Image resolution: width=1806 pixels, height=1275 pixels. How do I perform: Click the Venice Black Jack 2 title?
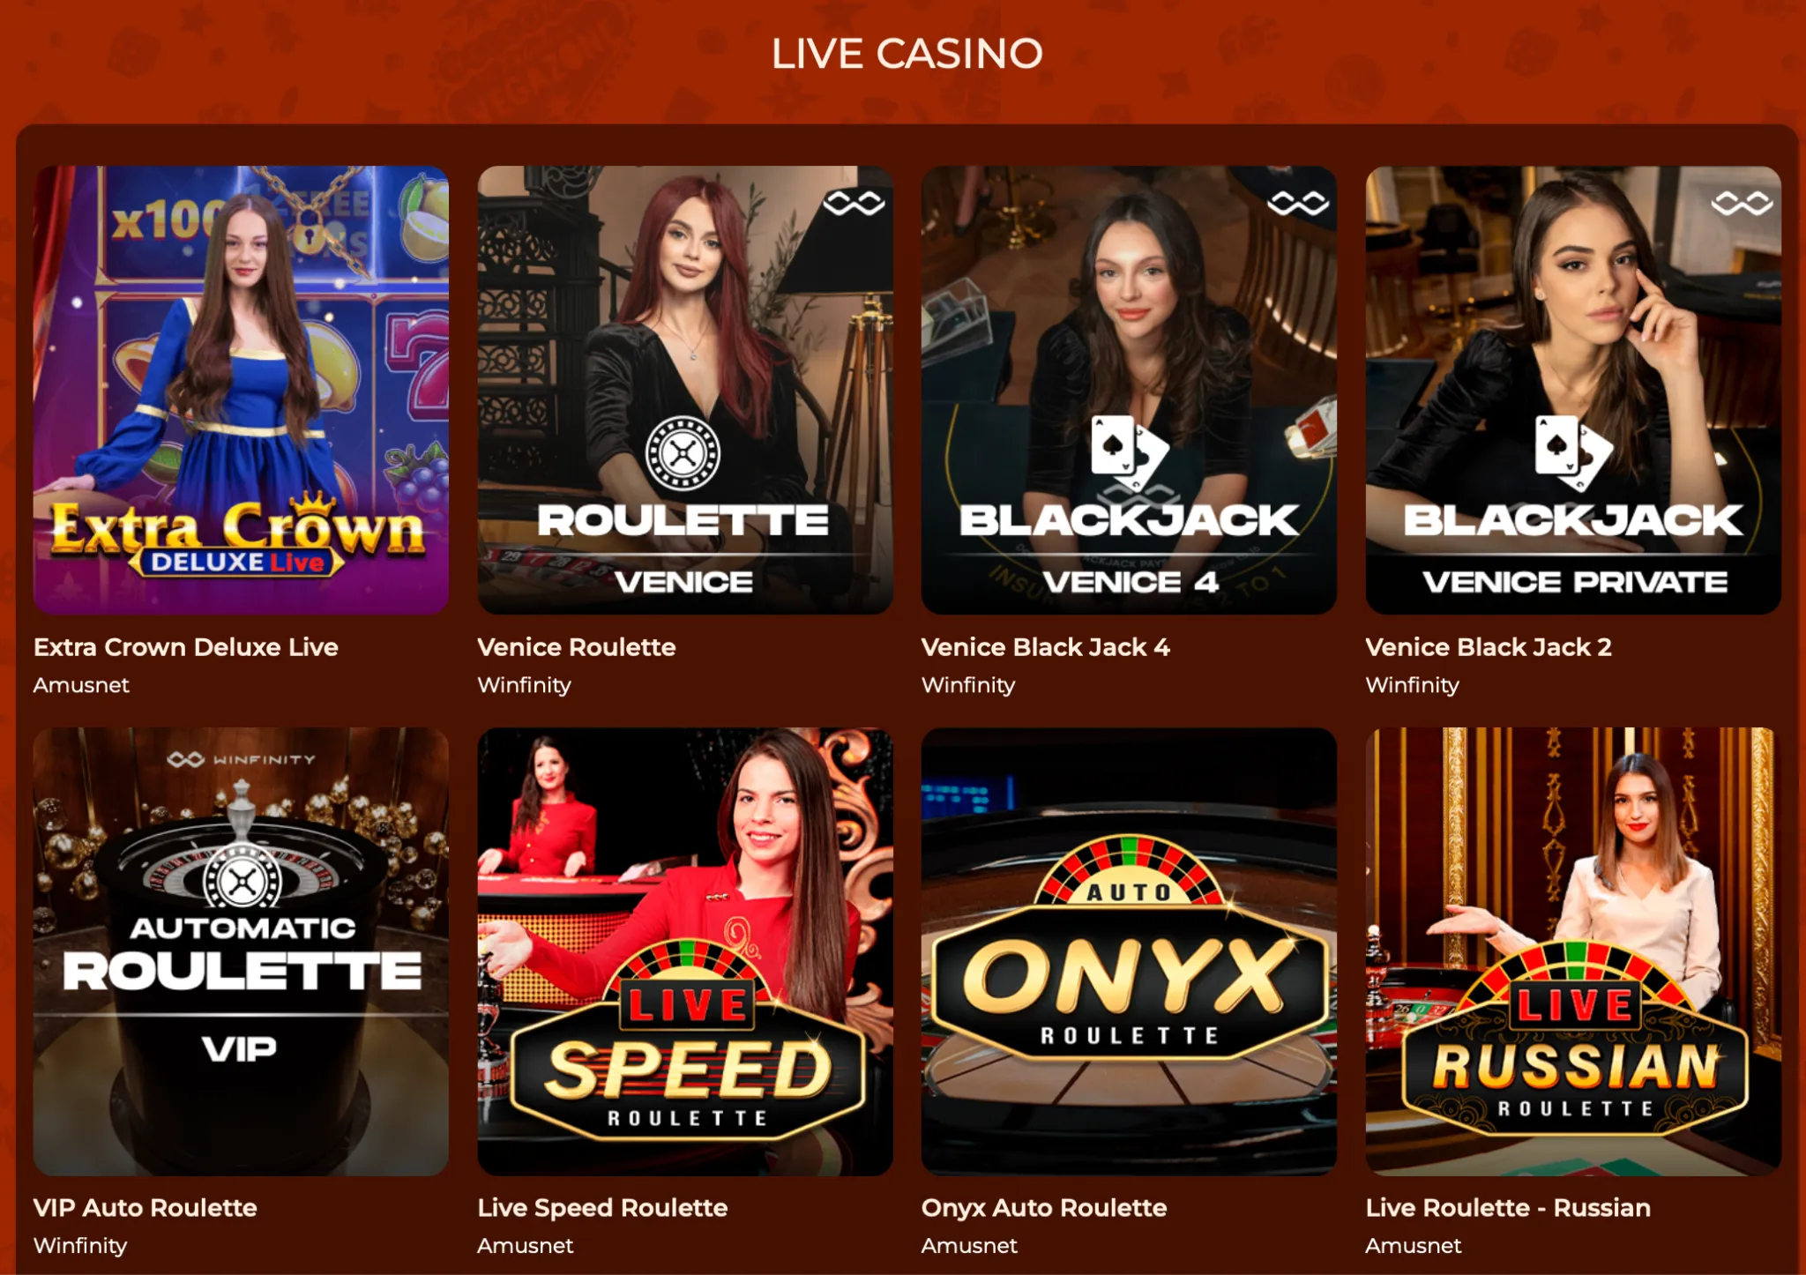coord(1489,647)
